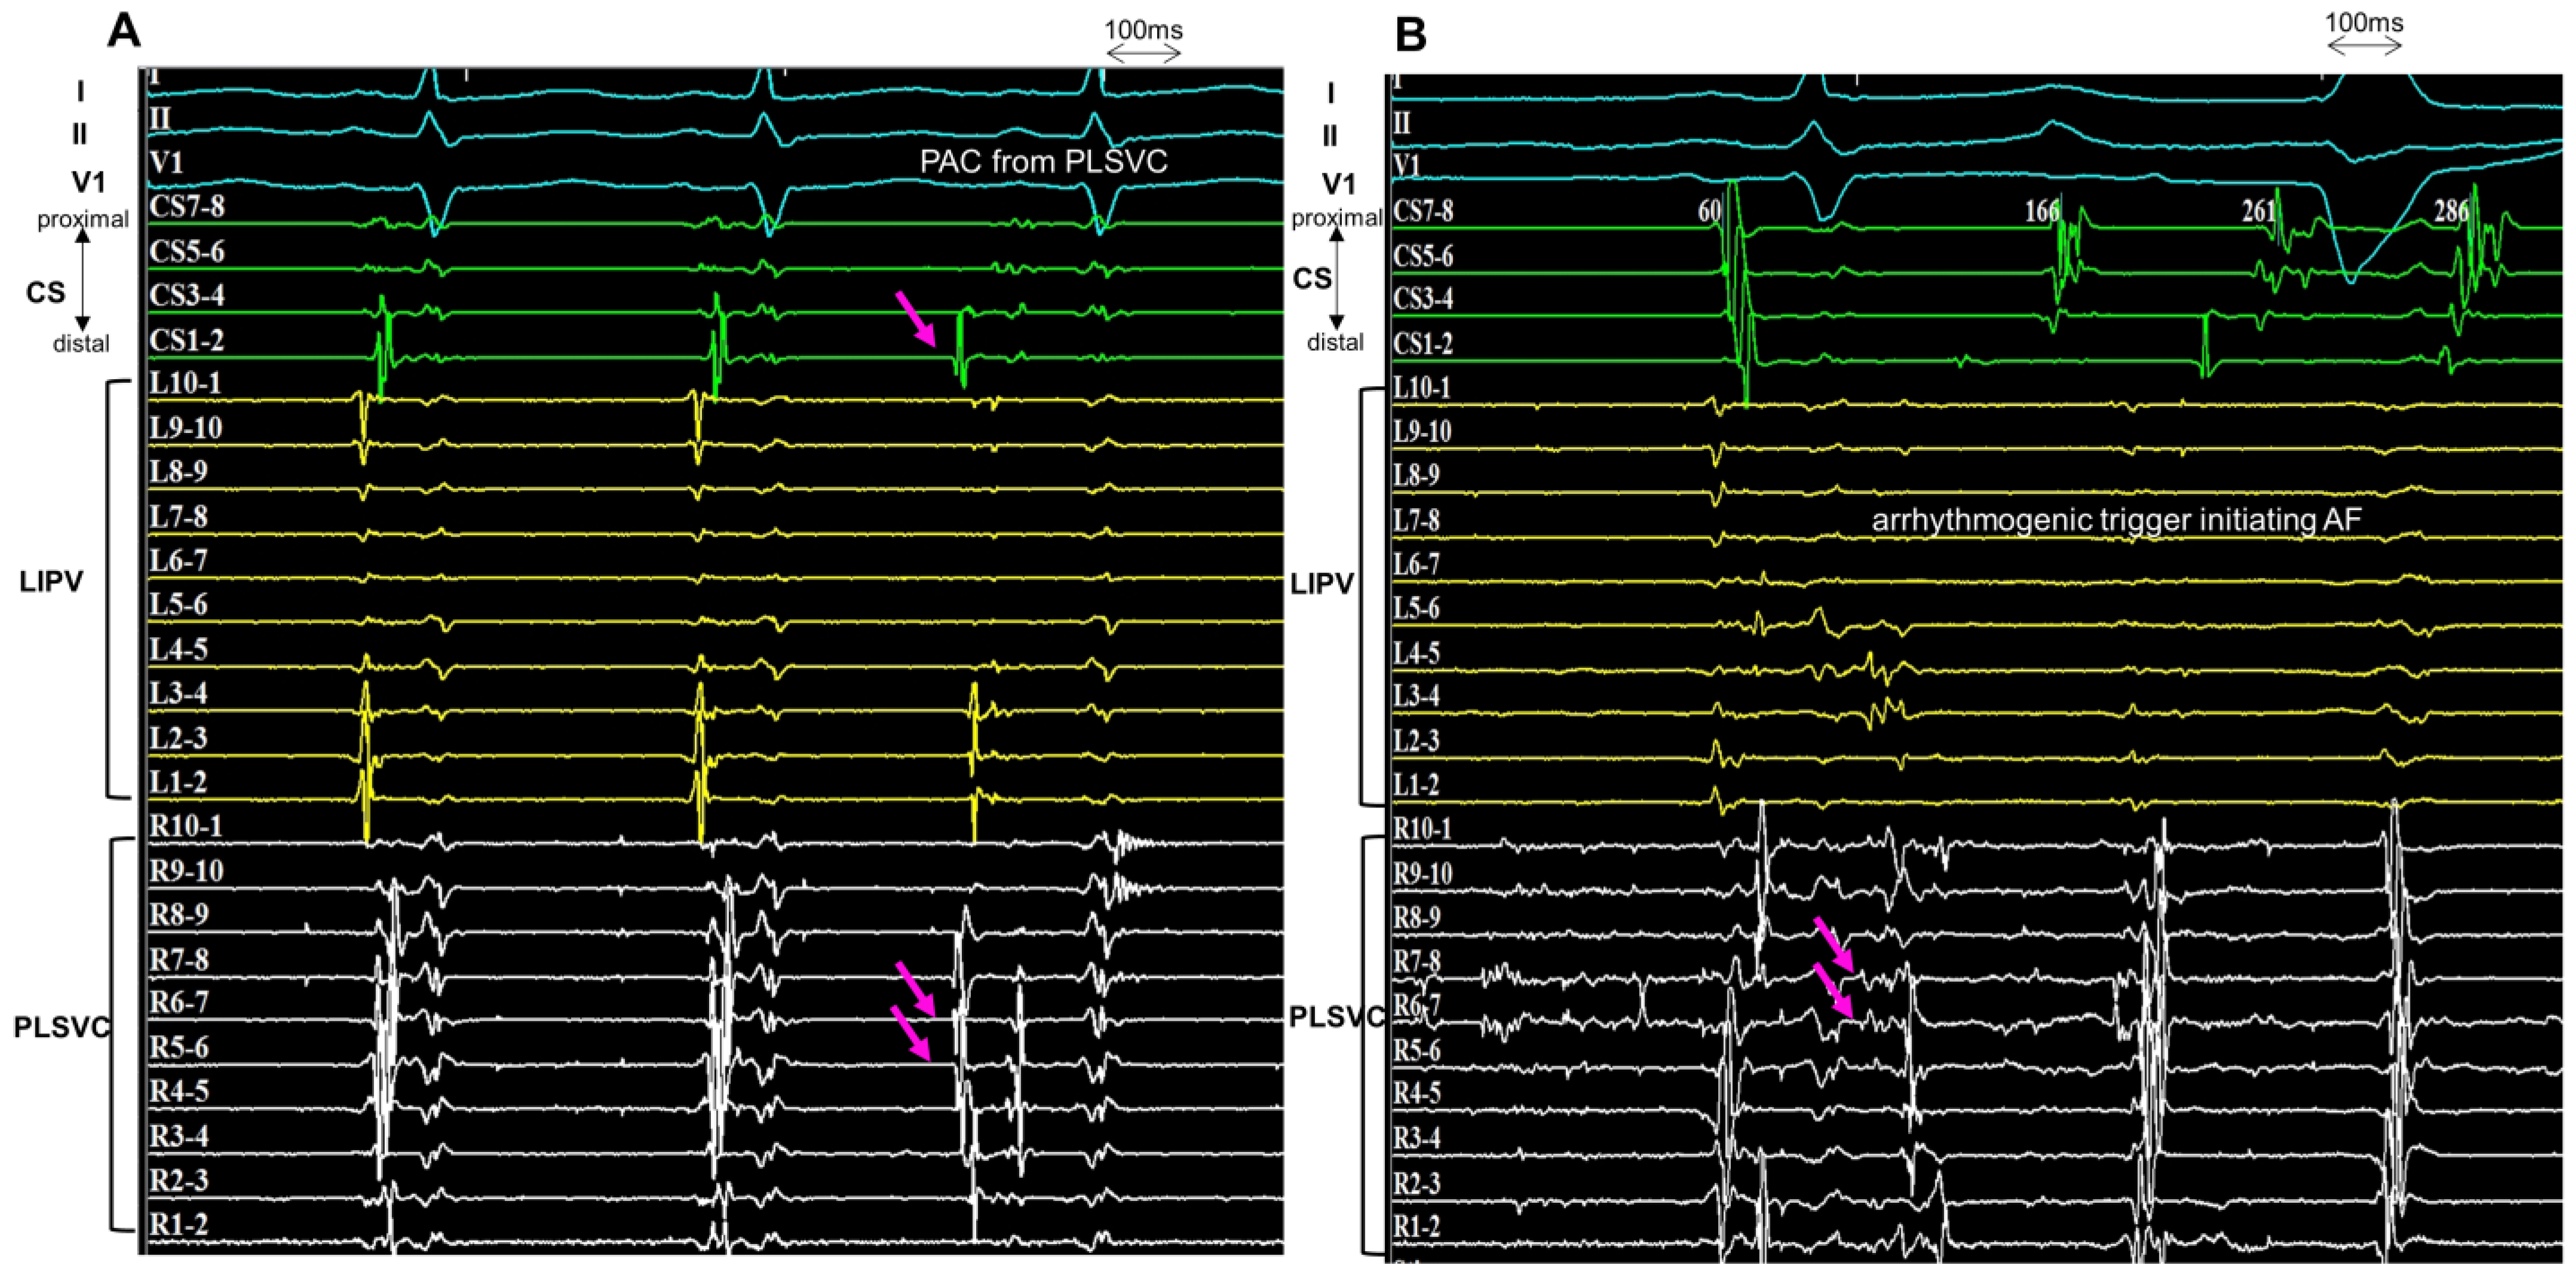Click the magenta arrow at CS1-2 in panel A
2576x1281 pixels.
click(x=916, y=319)
